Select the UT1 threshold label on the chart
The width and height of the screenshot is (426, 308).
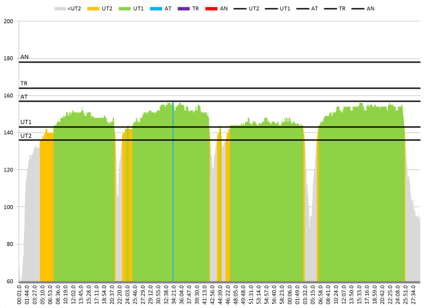(x=26, y=122)
